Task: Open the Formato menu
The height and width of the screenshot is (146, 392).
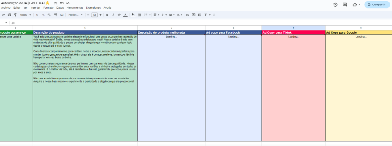Action: 48,8
